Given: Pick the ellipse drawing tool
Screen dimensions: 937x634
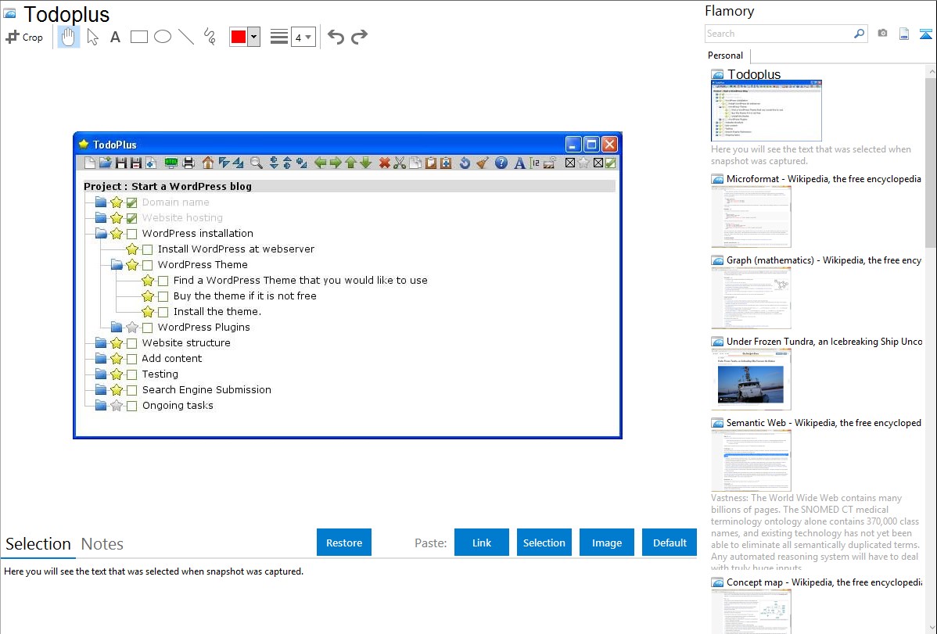Looking at the screenshot, I should (163, 37).
